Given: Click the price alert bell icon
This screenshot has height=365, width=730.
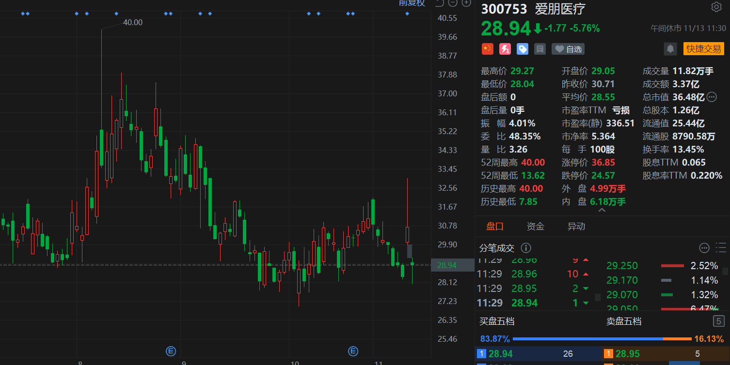Looking at the screenshot, I should [670, 48].
